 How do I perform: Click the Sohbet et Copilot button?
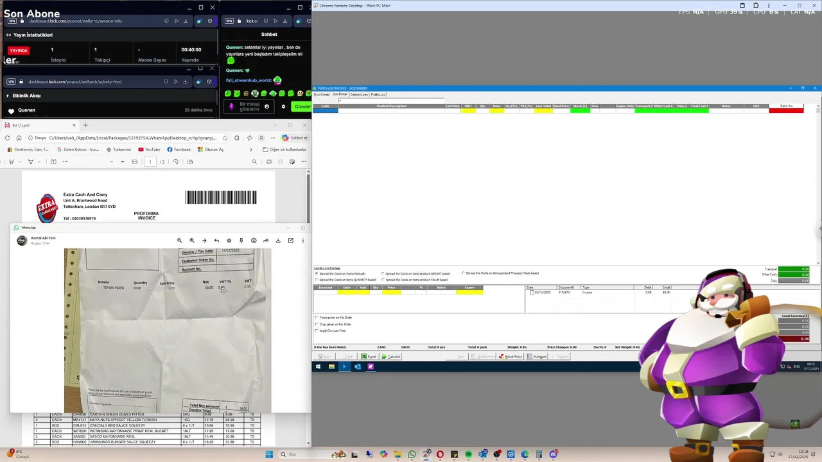click(295, 138)
